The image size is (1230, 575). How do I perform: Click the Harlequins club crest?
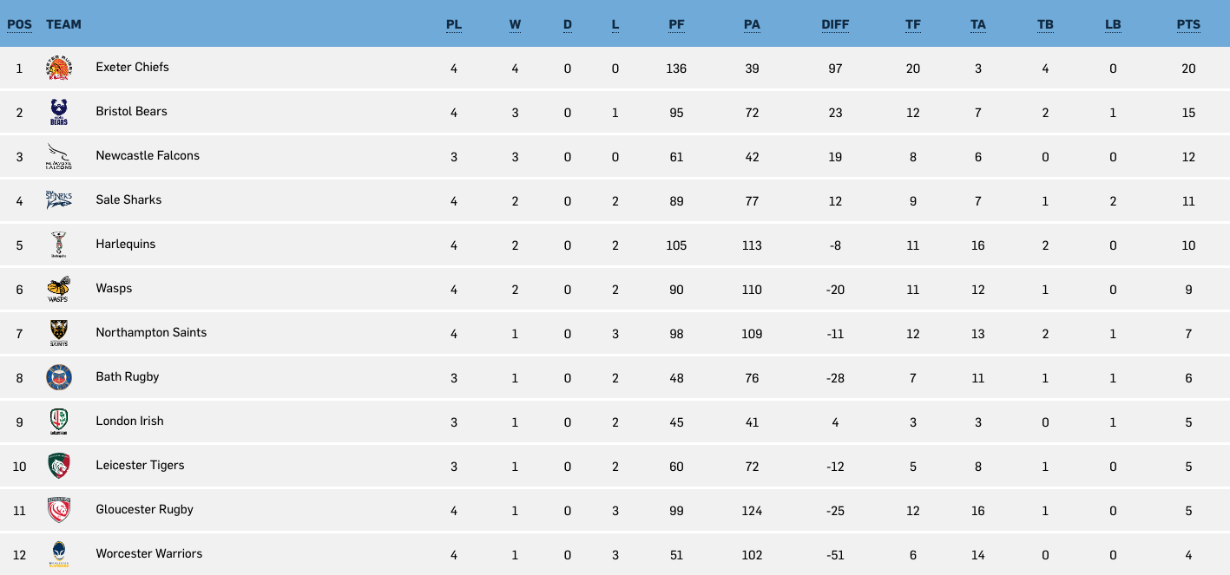59,245
